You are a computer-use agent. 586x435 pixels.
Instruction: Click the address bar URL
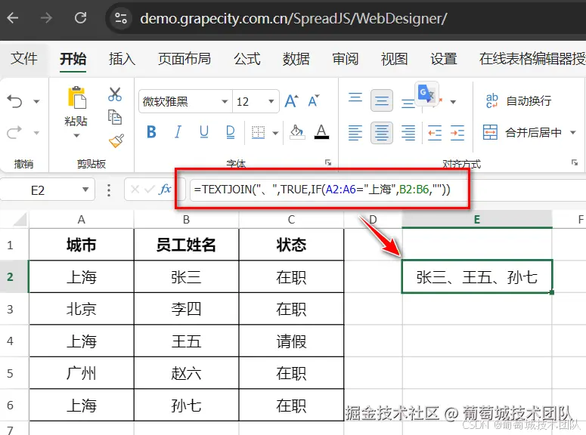click(293, 18)
